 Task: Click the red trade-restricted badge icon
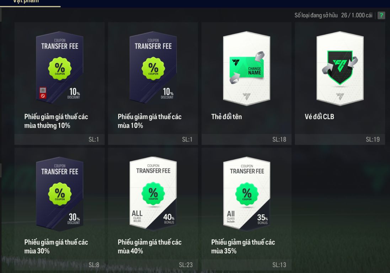(x=43, y=93)
